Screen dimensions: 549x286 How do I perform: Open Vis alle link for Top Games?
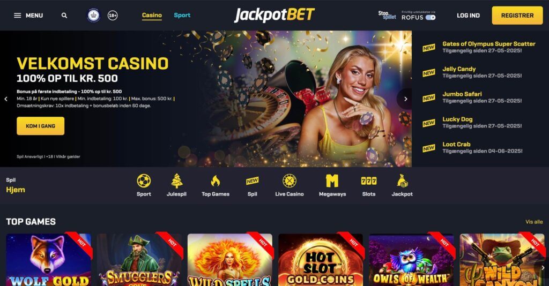coord(534,222)
